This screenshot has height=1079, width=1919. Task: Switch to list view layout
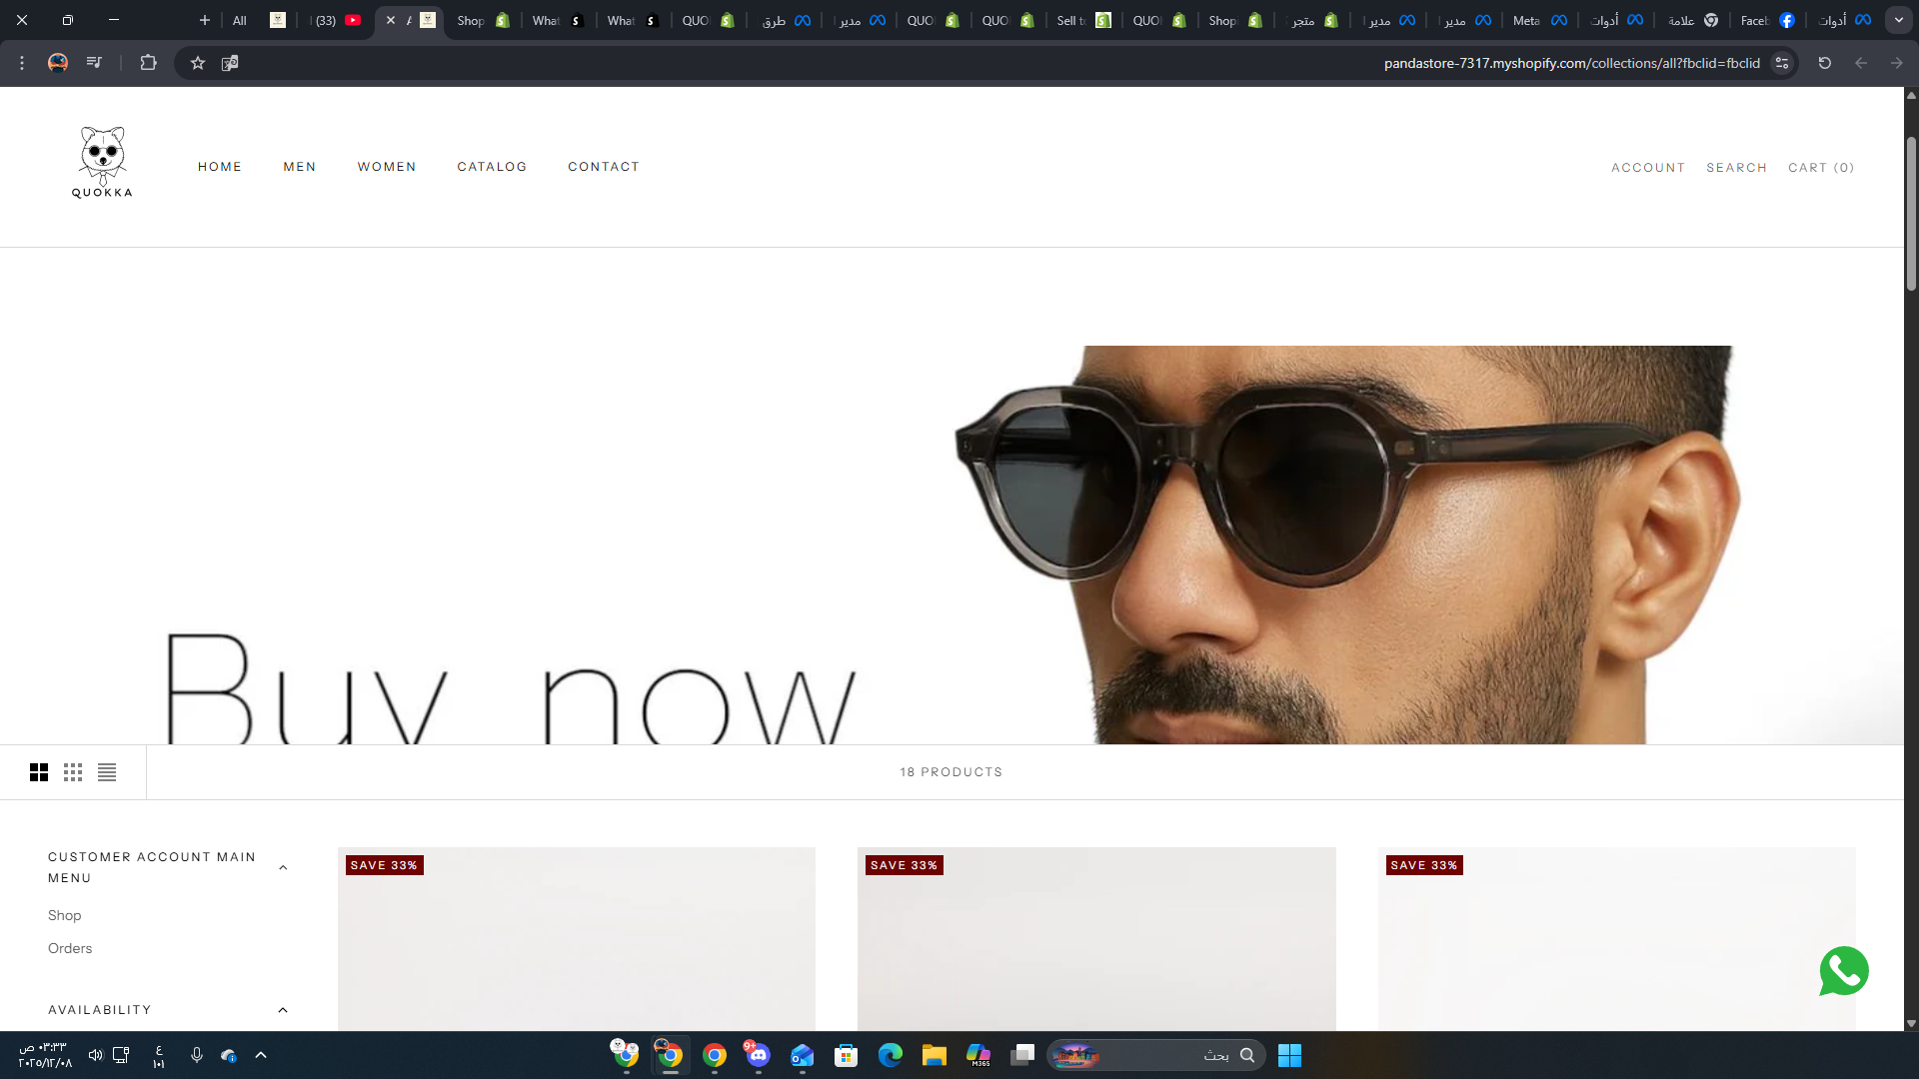click(x=107, y=772)
